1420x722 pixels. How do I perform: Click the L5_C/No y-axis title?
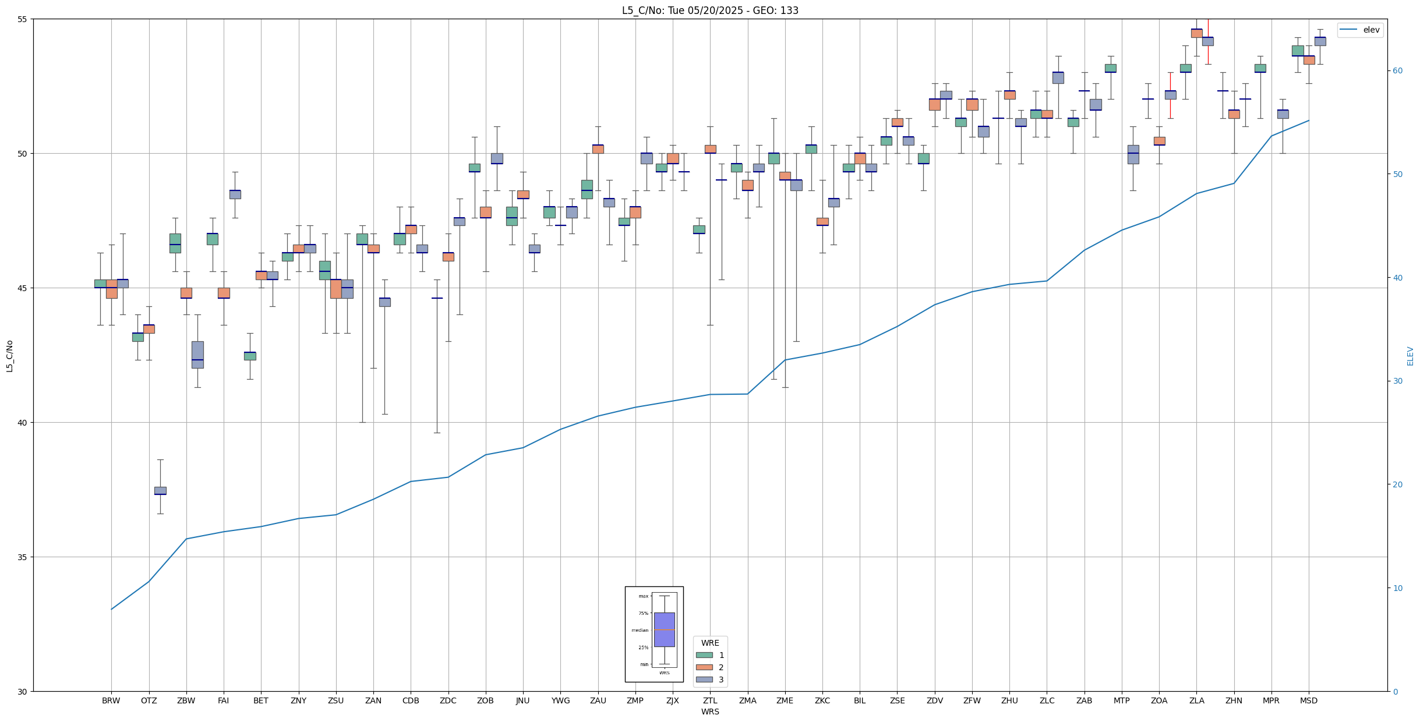[x=9, y=356]
